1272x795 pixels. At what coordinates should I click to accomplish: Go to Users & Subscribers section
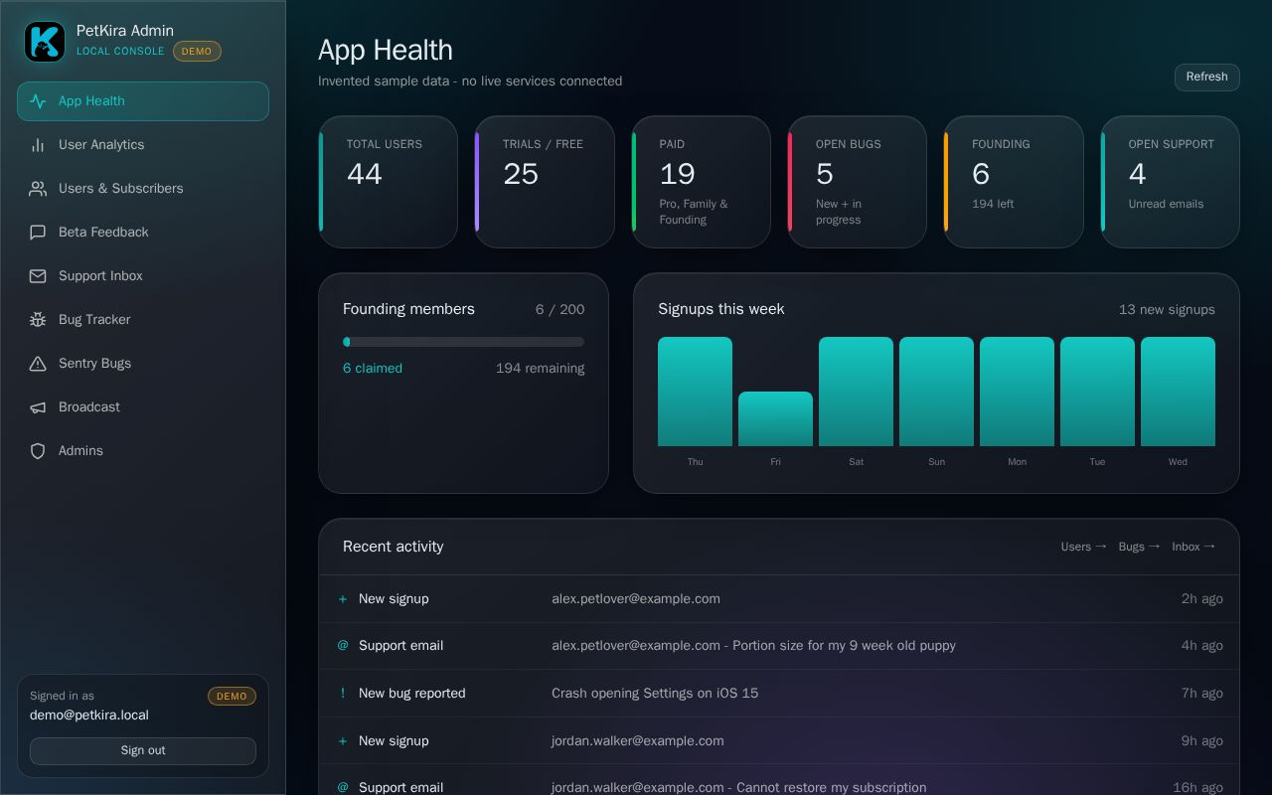(143, 189)
